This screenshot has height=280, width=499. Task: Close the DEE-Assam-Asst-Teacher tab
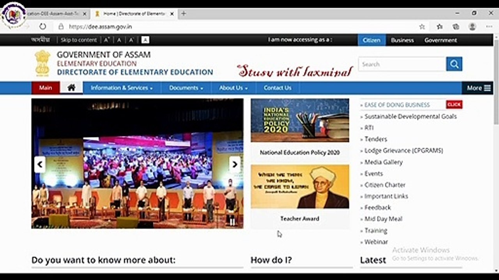pos(85,14)
